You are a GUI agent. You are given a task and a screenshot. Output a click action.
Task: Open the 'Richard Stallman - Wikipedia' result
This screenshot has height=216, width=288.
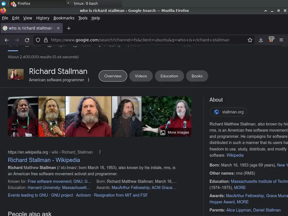44,160
